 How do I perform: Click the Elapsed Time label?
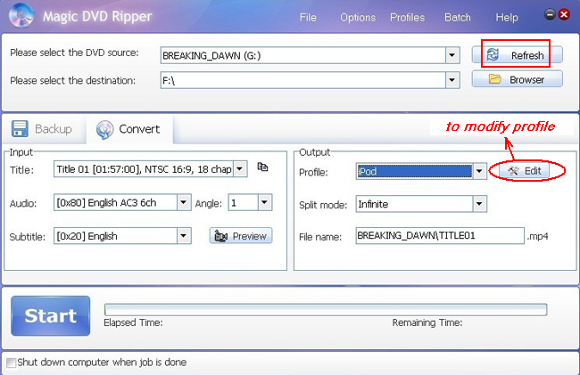point(133,322)
